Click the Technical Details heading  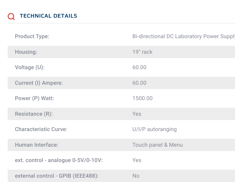click(x=48, y=16)
